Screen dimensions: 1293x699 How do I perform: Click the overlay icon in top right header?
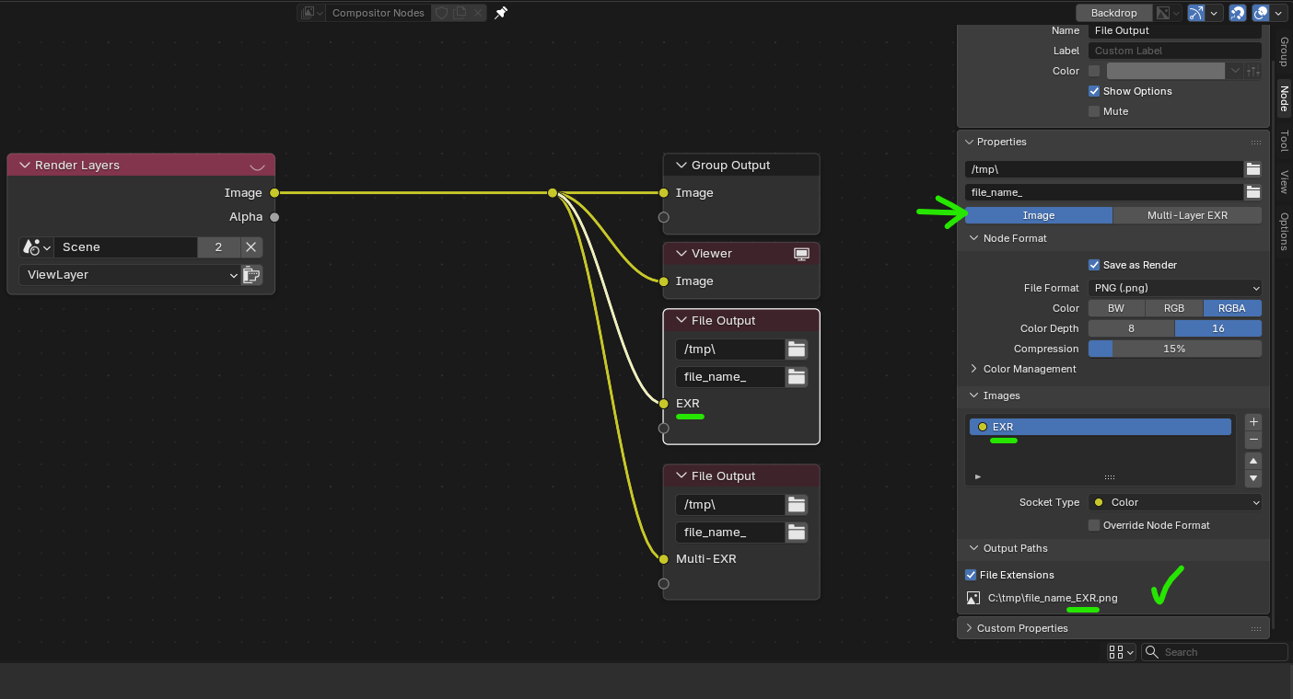tap(1261, 13)
